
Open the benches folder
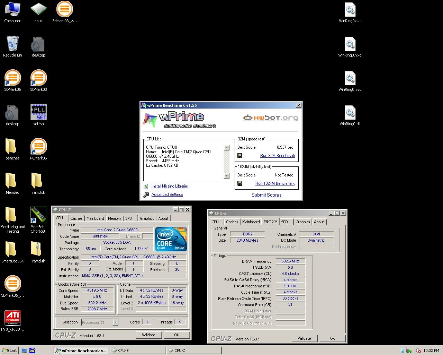12,149
